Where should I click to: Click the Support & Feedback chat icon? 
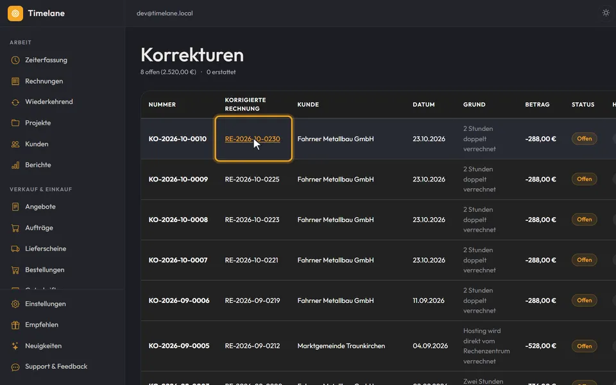point(15,367)
